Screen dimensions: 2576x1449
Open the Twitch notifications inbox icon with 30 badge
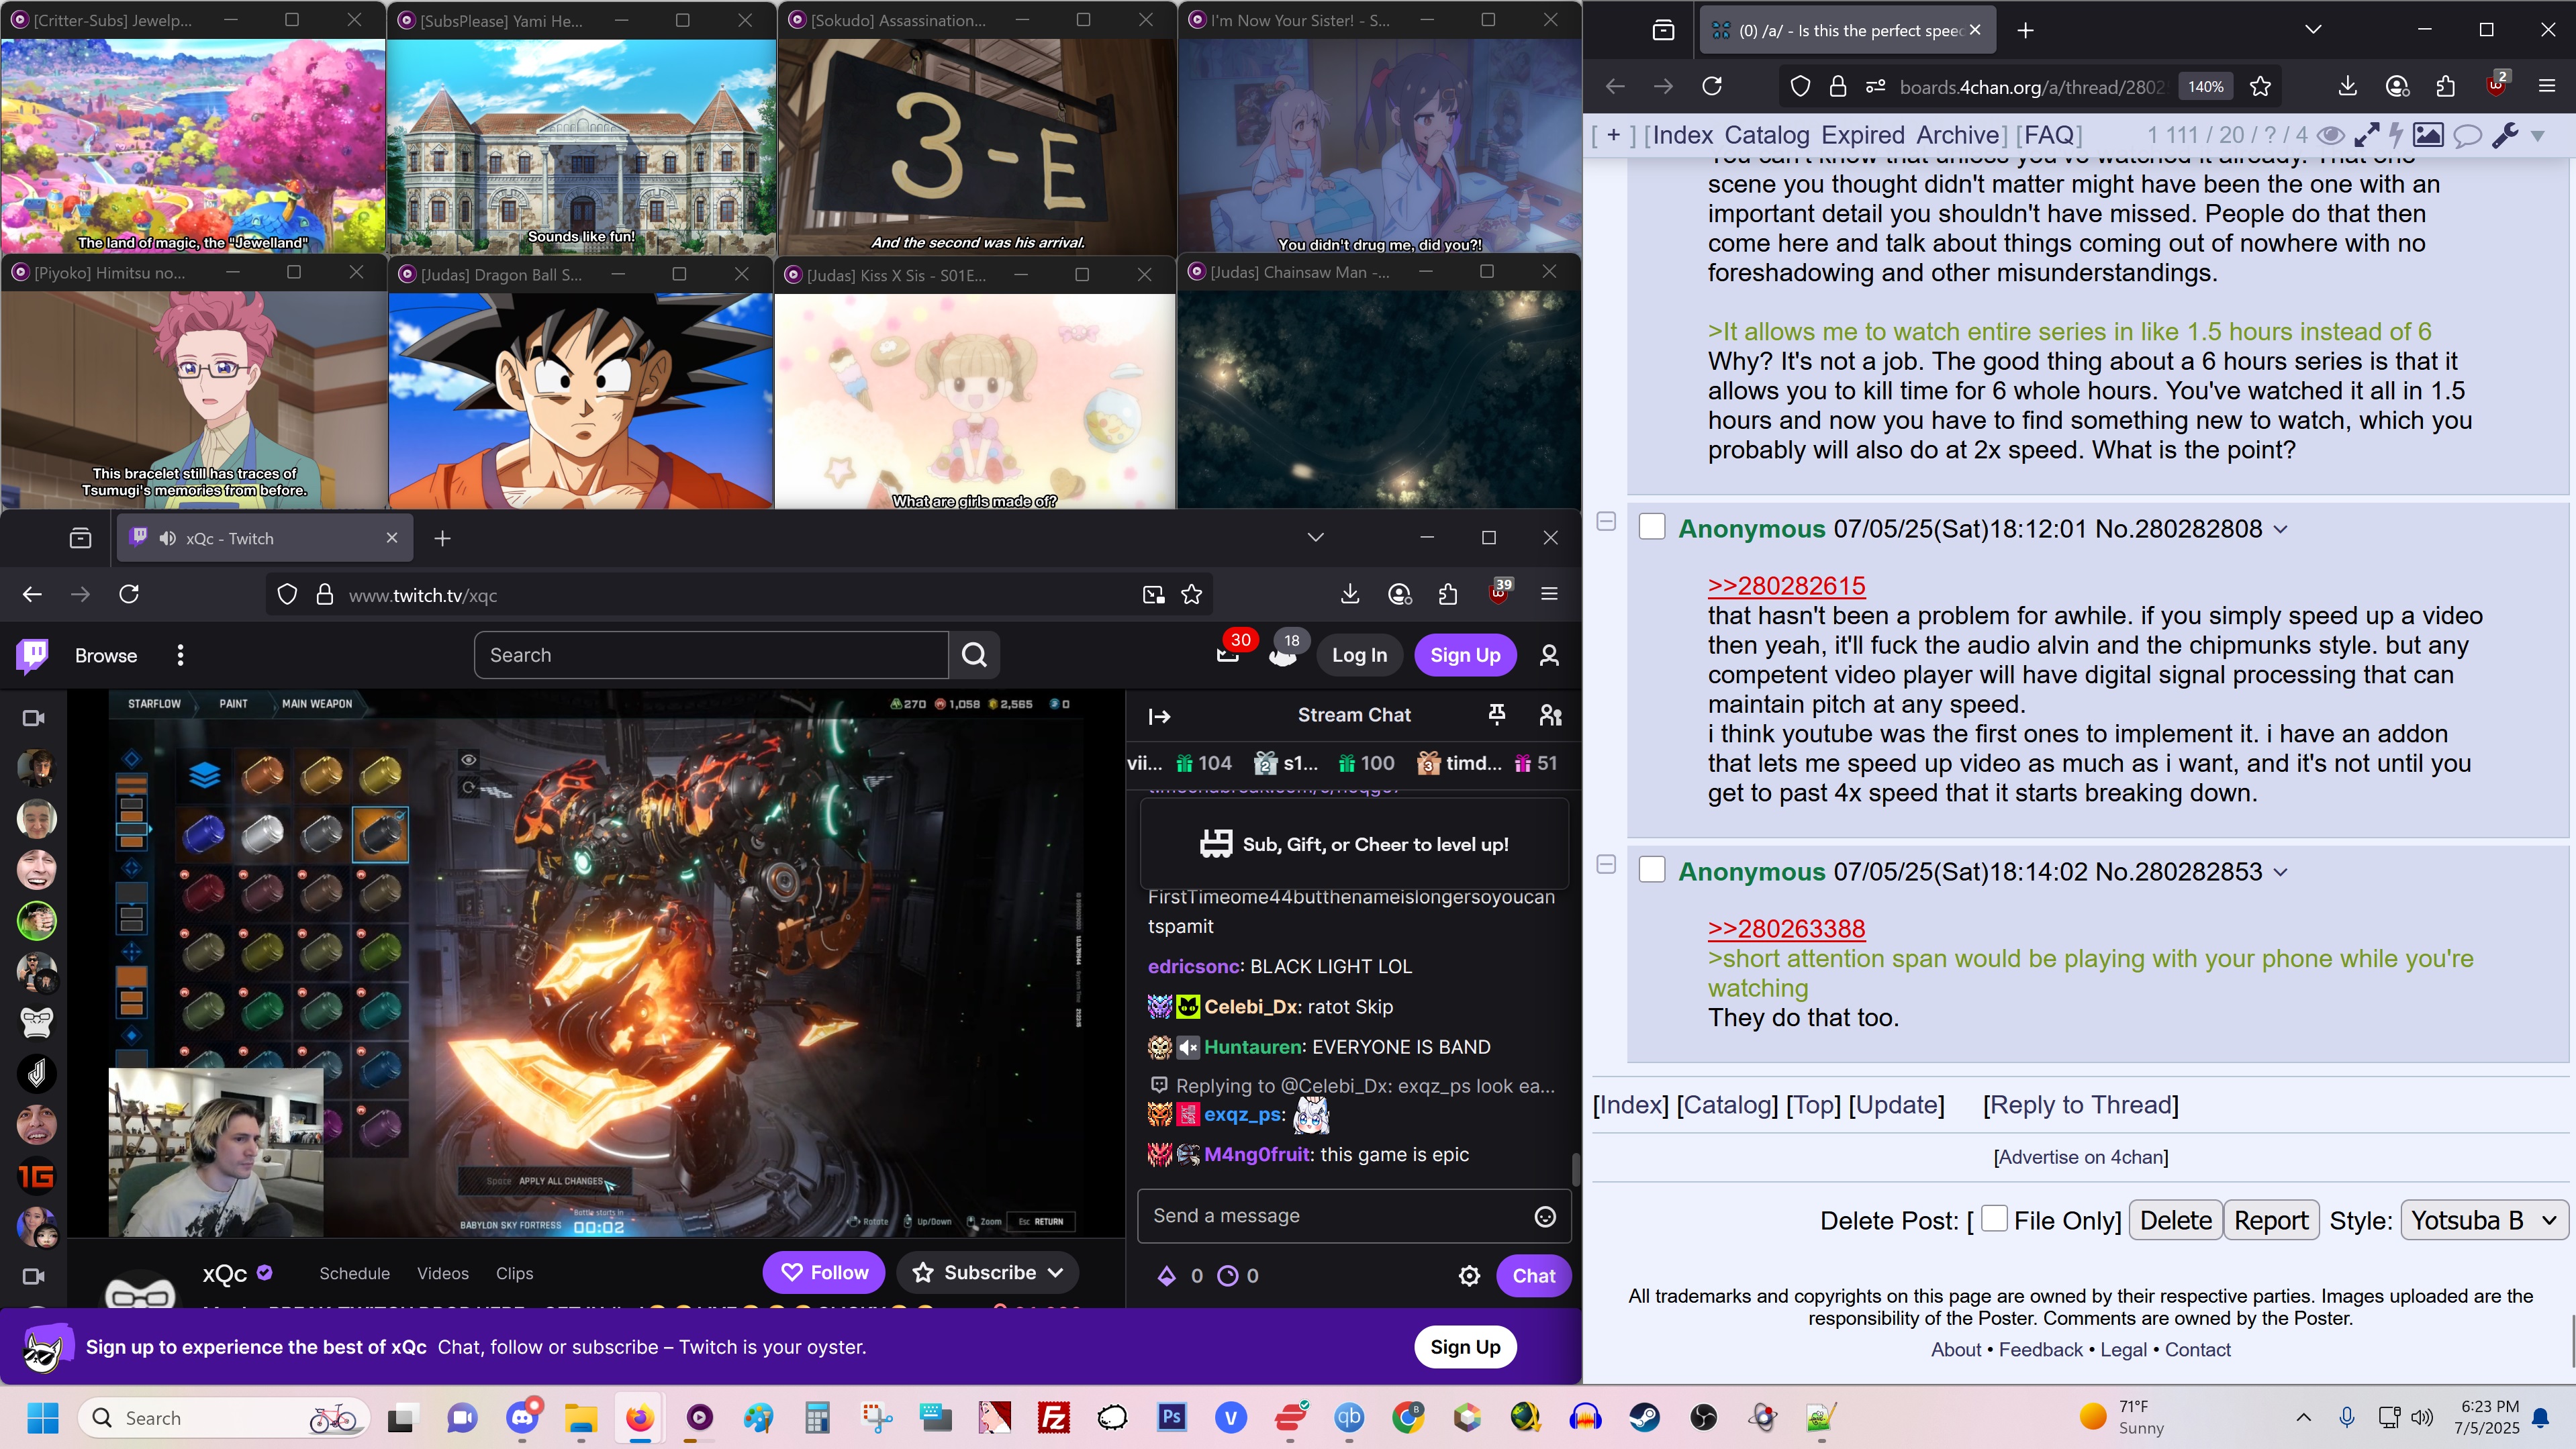[x=1228, y=654]
